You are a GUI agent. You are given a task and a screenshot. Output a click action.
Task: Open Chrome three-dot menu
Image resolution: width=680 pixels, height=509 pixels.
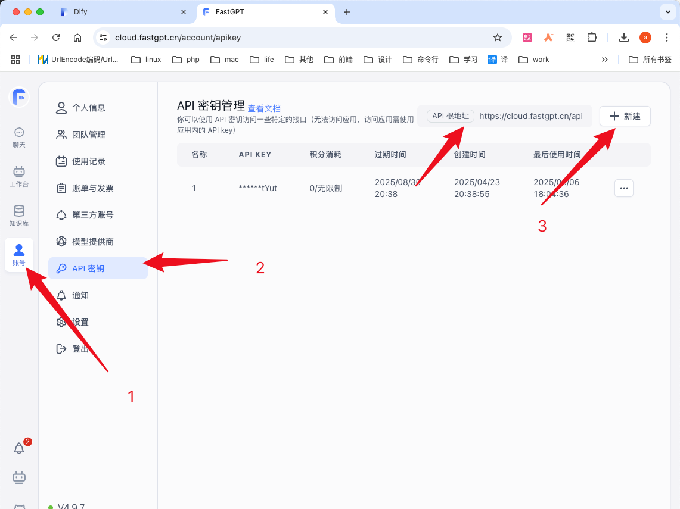pos(667,38)
